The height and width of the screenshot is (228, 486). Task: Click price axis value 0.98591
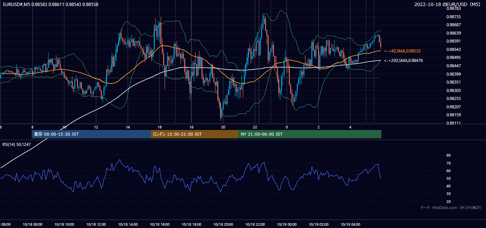pyautogui.click(x=453, y=41)
